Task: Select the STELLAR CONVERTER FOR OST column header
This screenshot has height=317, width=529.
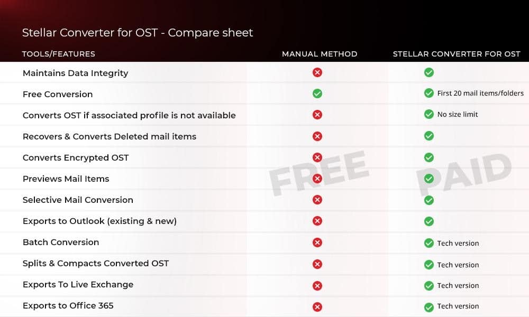Action: [x=457, y=54]
